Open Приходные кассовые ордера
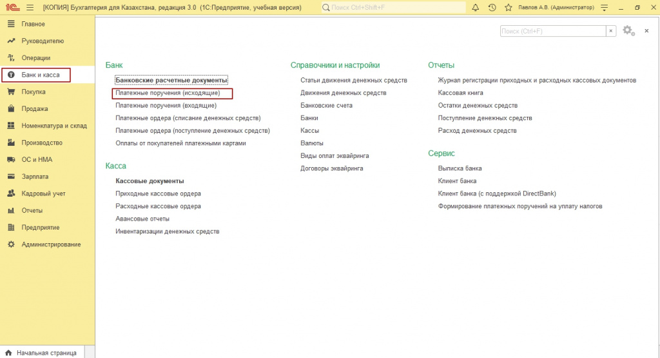This screenshot has width=660, height=358. click(x=158, y=194)
